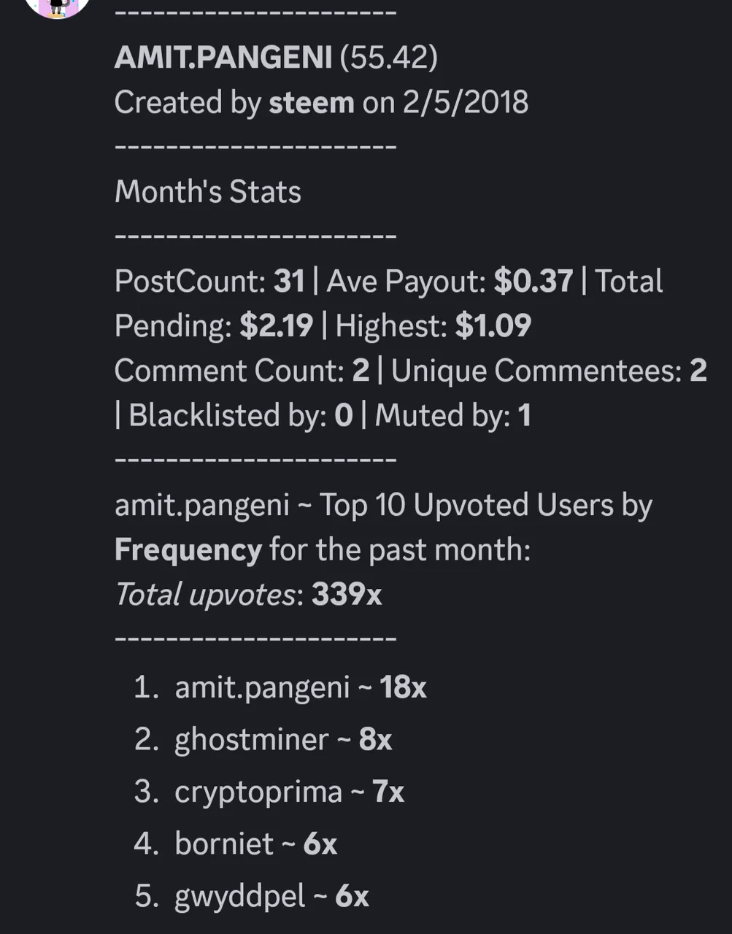The image size is (732, 934).
Task: Click the Total upvotes 339x text
Action: point(248,594)
